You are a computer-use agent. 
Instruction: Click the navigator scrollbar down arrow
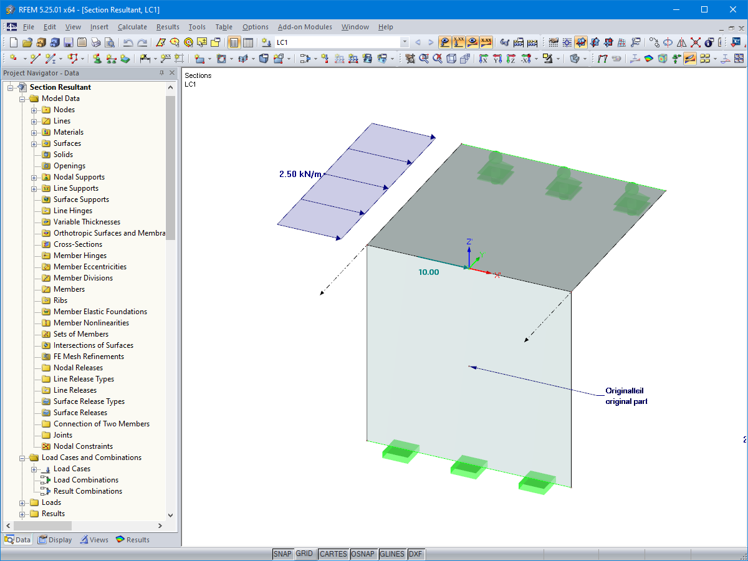pyautogui.click(x=171, y=515)
